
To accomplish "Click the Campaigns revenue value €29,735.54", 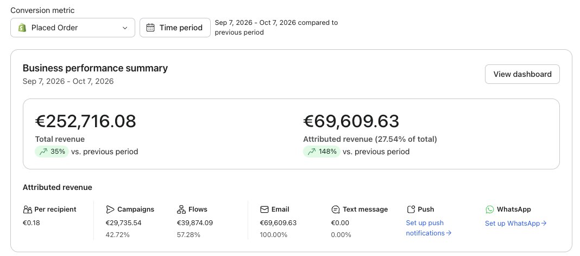I will (123, 223).
